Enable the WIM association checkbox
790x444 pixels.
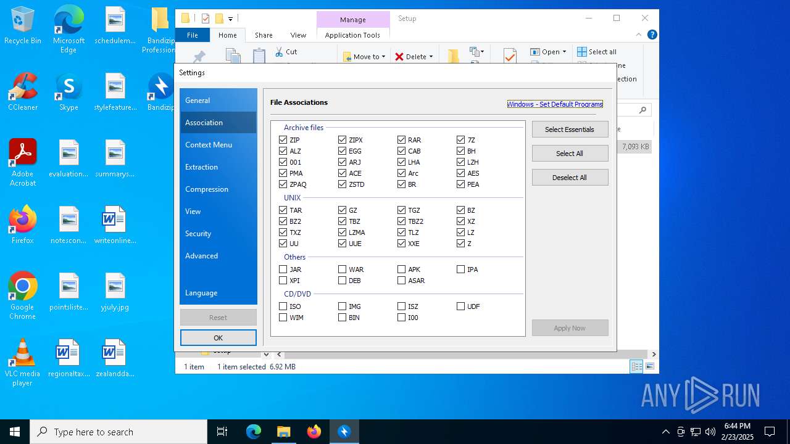click(283, 318)
